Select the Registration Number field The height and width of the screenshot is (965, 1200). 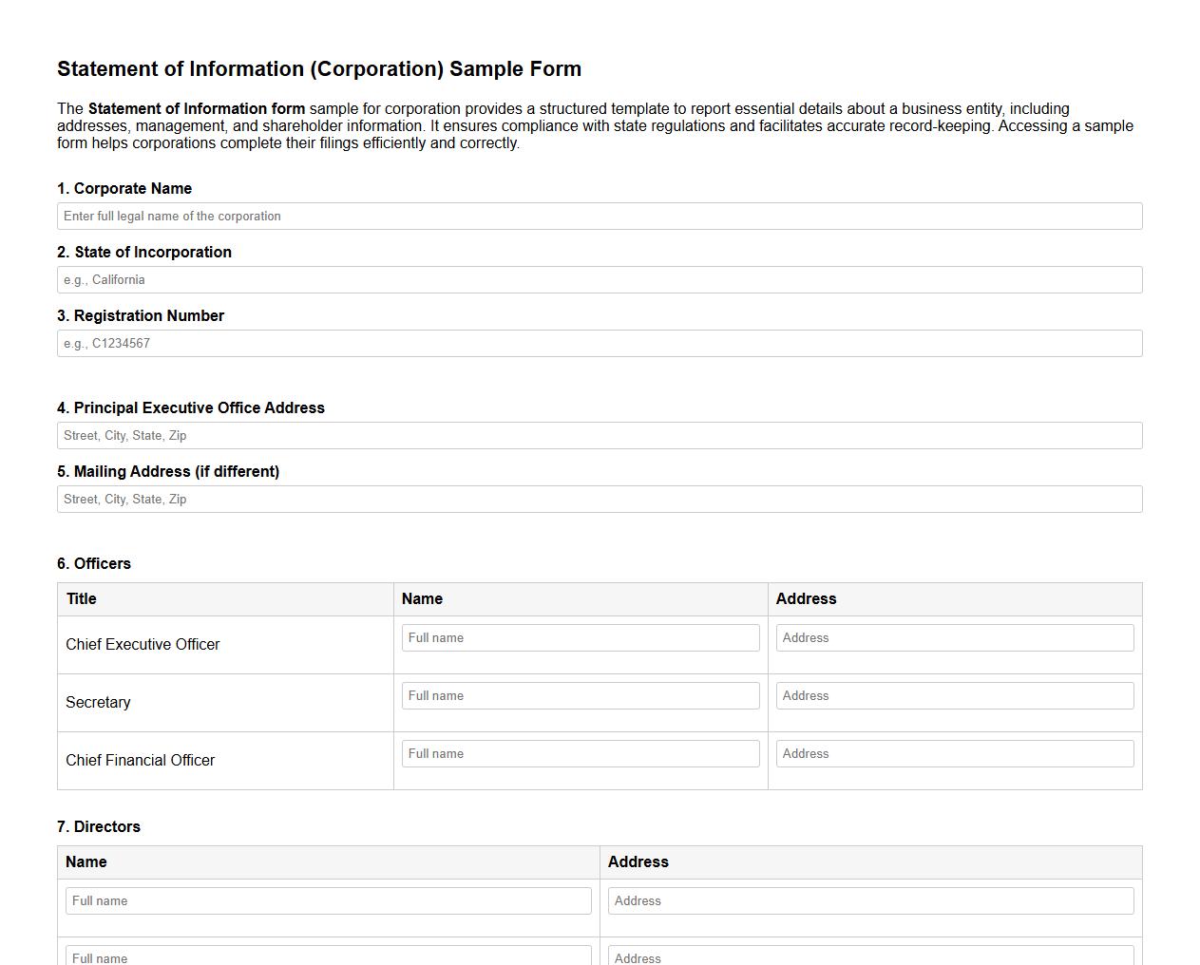pyautogui.click(x=600, y=343)
